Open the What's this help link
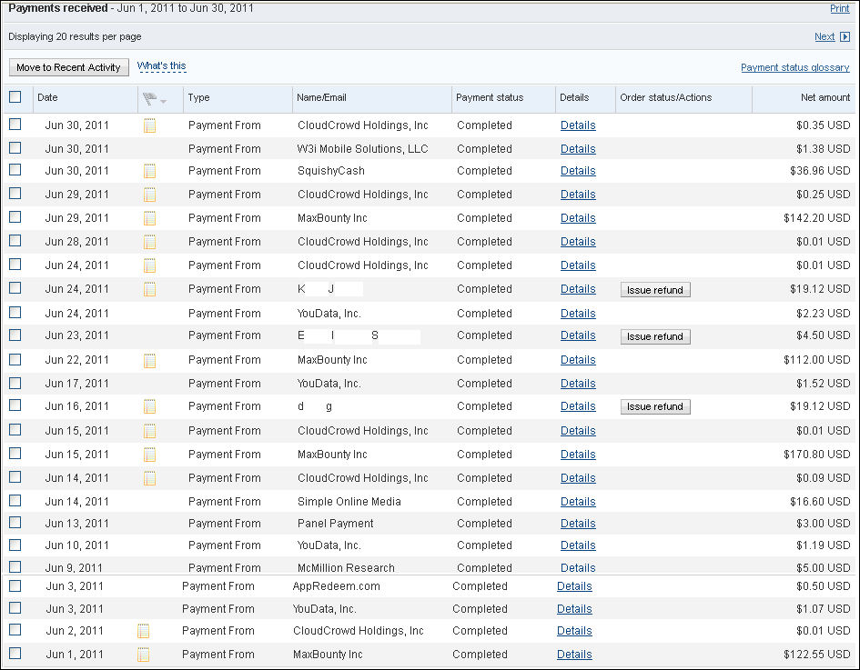This screenshot has width=860, height=670. pos(161,66)
